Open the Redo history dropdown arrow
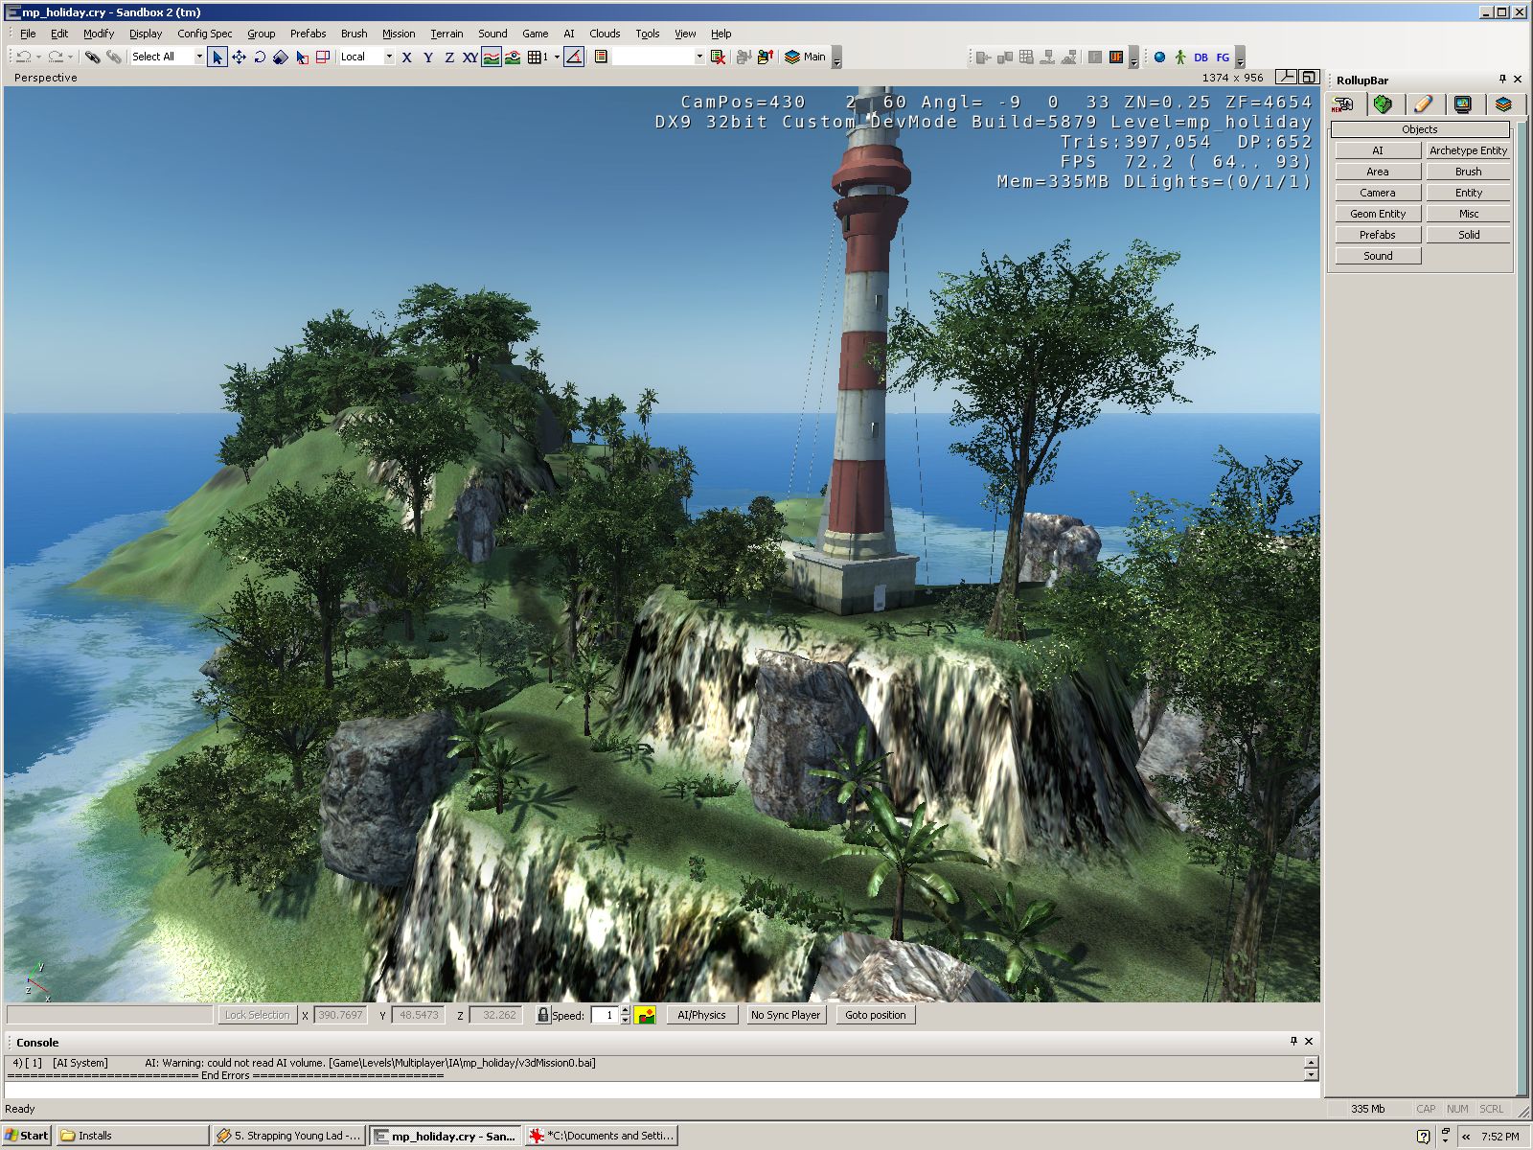 point(70,57)
